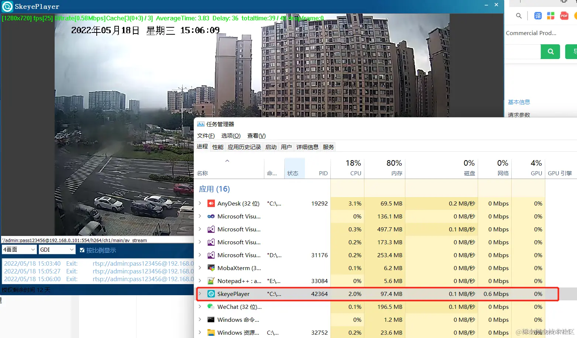Click the rtsp stream URL below the video

[x=75, y=240]
